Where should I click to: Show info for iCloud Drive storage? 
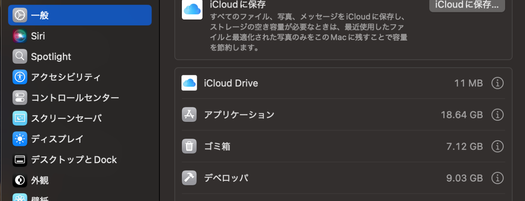coord(497,83)
